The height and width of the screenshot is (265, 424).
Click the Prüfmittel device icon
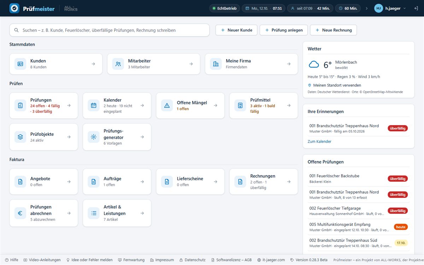(x=240, y=105)
